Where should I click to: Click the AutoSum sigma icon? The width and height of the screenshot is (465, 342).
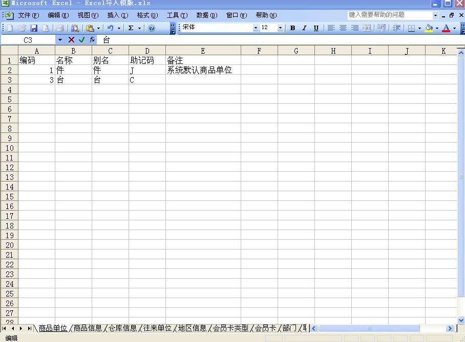click(x=131, y=28)
